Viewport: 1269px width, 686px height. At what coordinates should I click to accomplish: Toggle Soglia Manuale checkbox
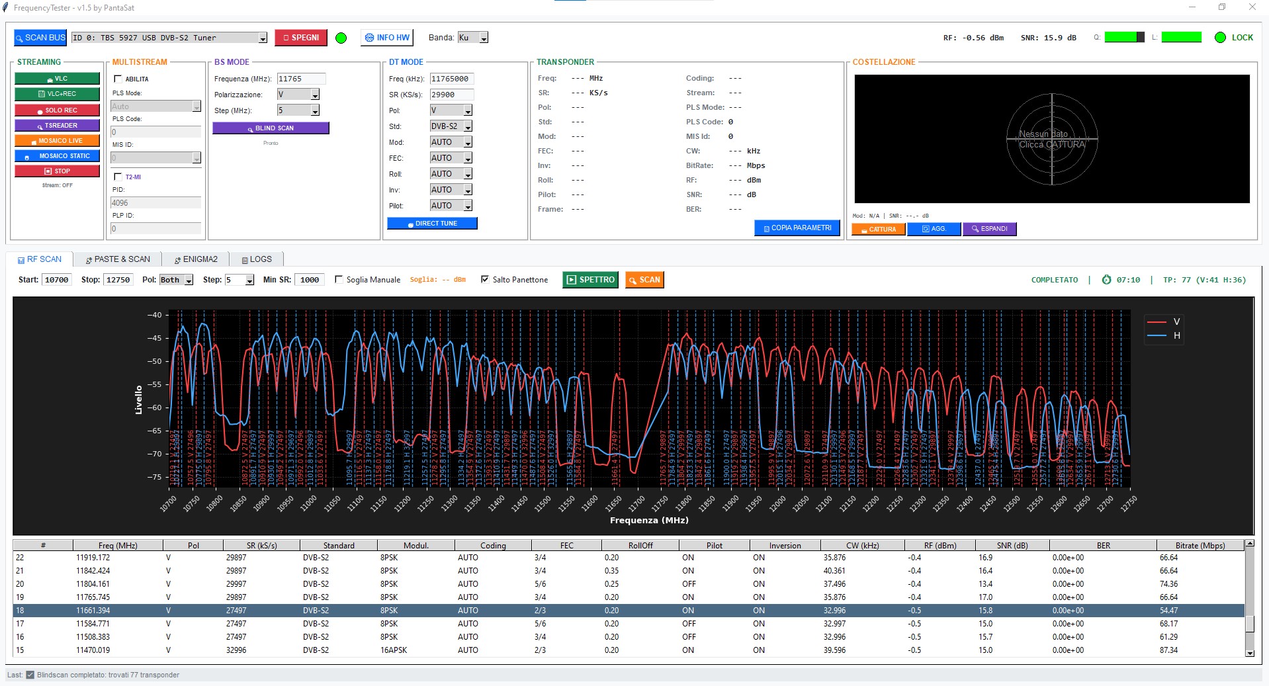339,280
